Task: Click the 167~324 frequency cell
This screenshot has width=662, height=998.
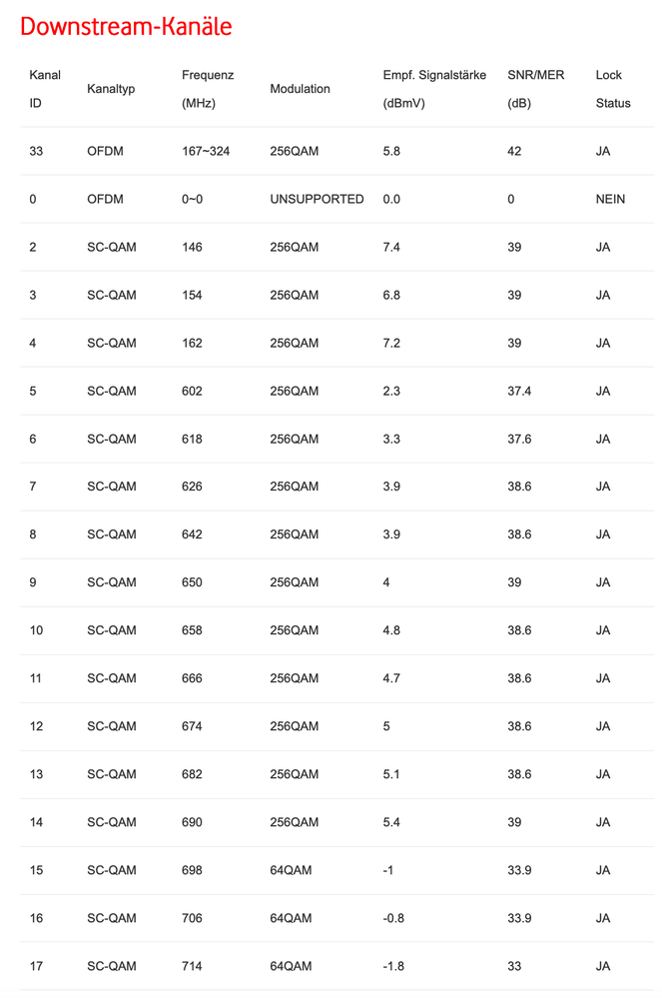Action: (206, 151)
